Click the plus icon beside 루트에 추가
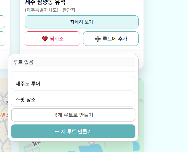Viewport: 188px width, 152px height. click(x=98, y=39)
